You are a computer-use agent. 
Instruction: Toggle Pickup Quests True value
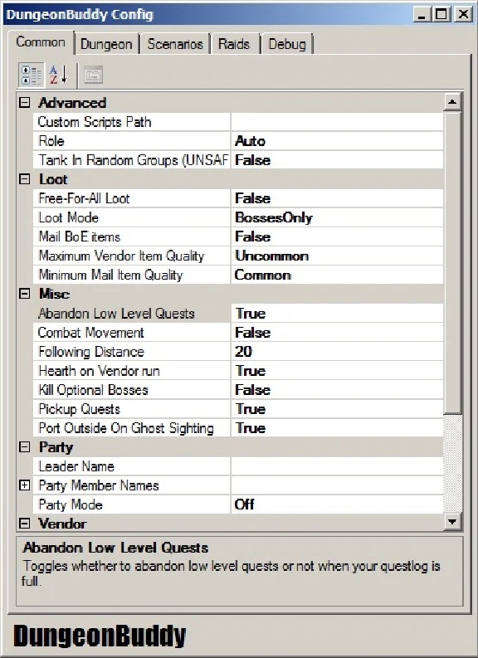click(x=337, y=409)
